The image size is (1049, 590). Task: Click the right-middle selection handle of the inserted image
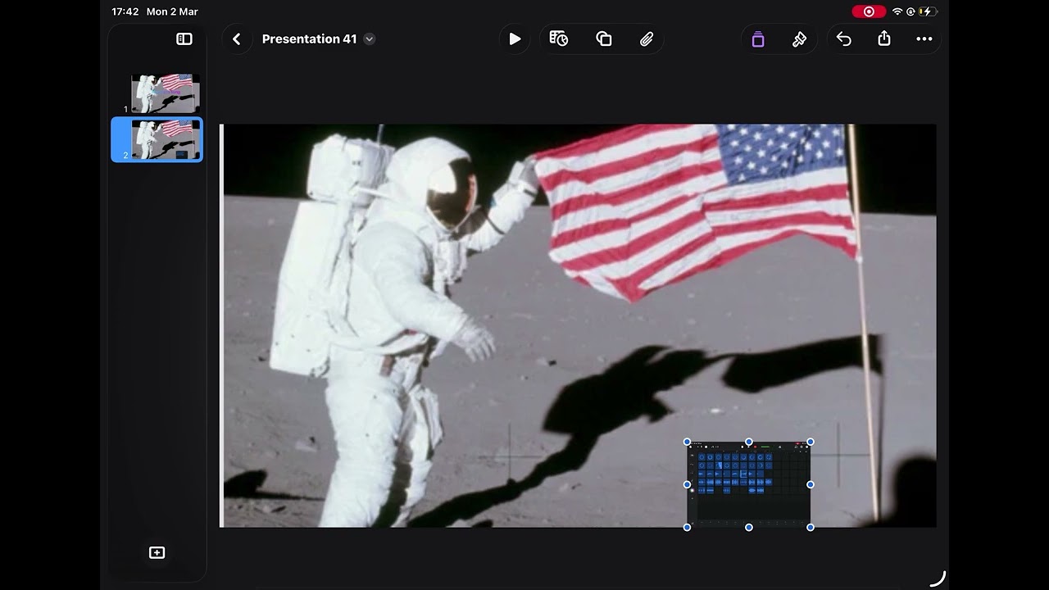(811, 484)
